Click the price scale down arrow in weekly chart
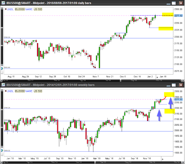The height and width of the screenshot is (164, 185). tap(2, 147)
